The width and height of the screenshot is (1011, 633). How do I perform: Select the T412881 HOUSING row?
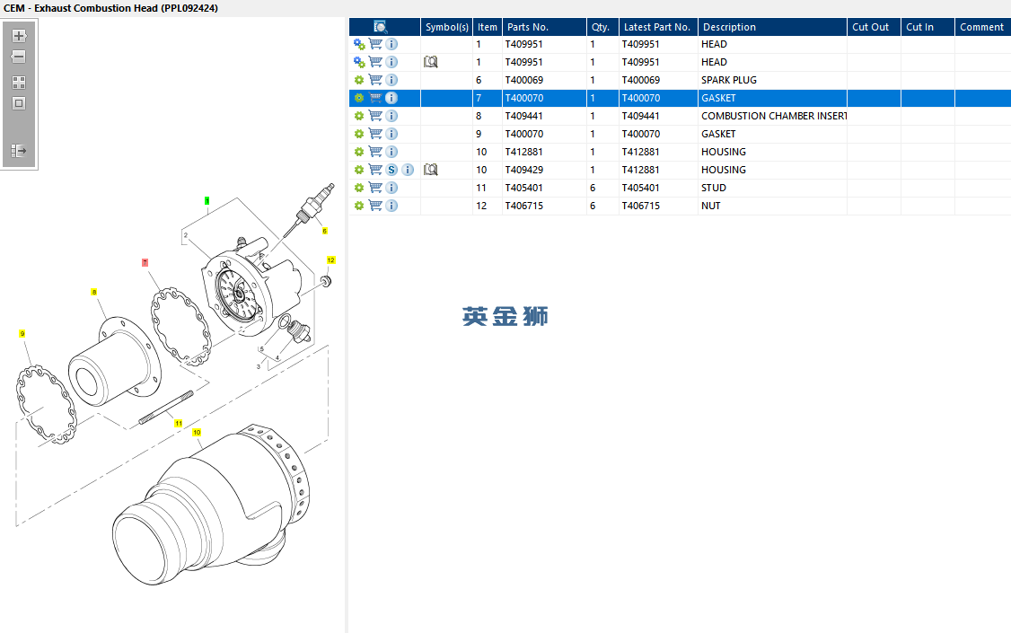tap(680, 152)
